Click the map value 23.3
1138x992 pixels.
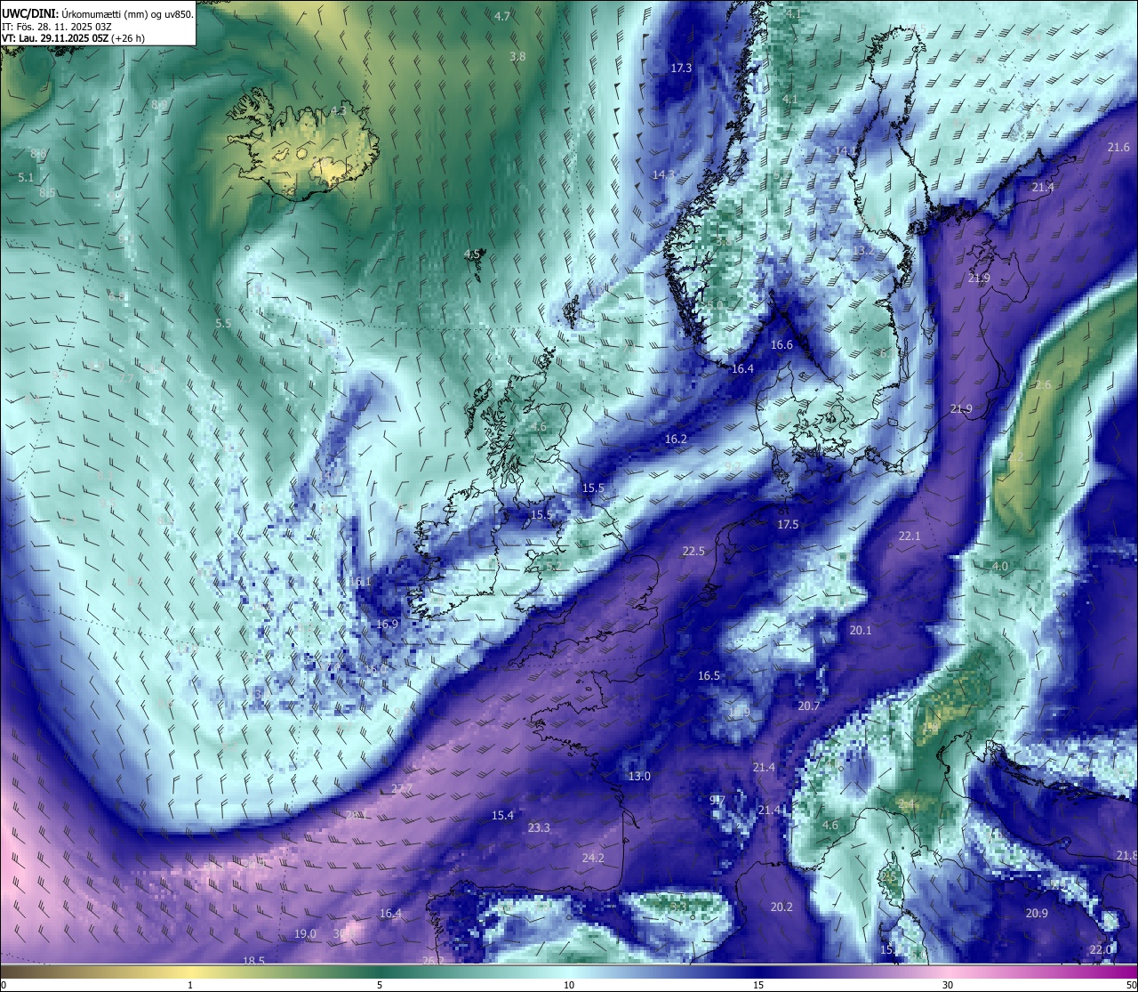539,827
